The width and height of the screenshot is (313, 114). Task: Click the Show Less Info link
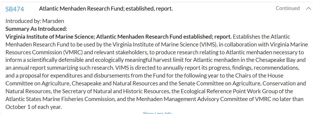(157, 113)
